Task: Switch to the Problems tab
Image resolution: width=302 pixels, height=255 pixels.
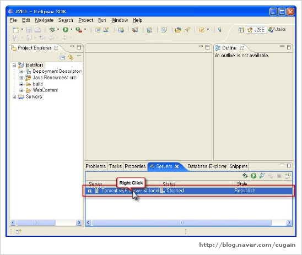Action: 96,166
